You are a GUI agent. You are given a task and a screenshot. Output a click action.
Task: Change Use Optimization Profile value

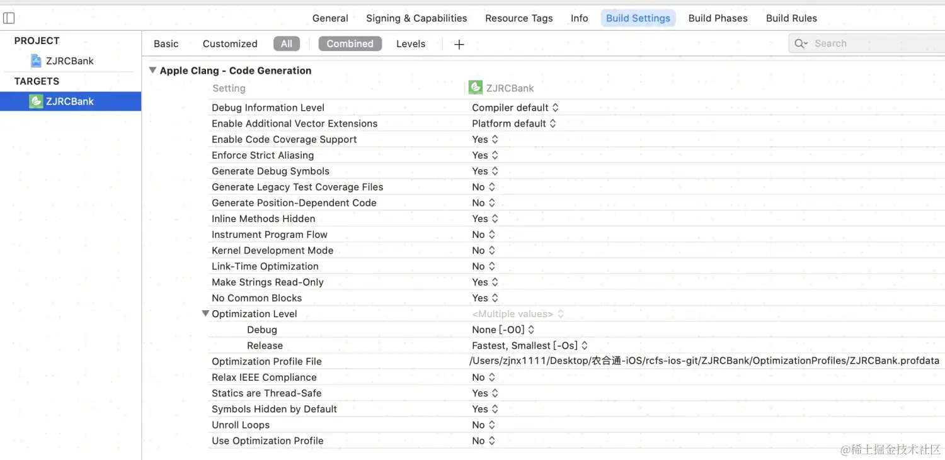[x=484, y=441]
